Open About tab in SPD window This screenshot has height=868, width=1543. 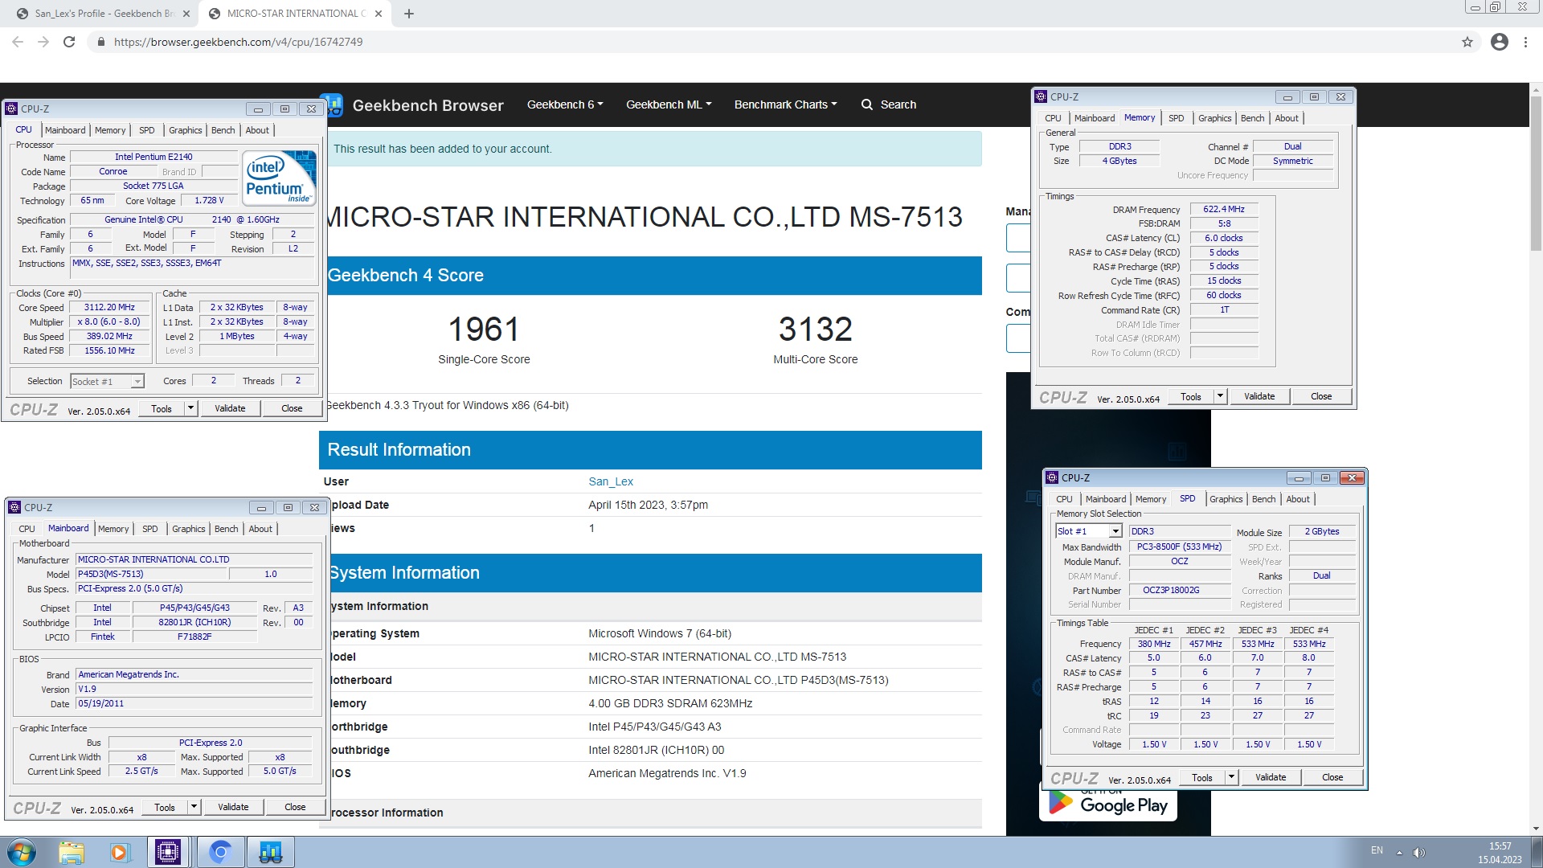point(1298,499)
